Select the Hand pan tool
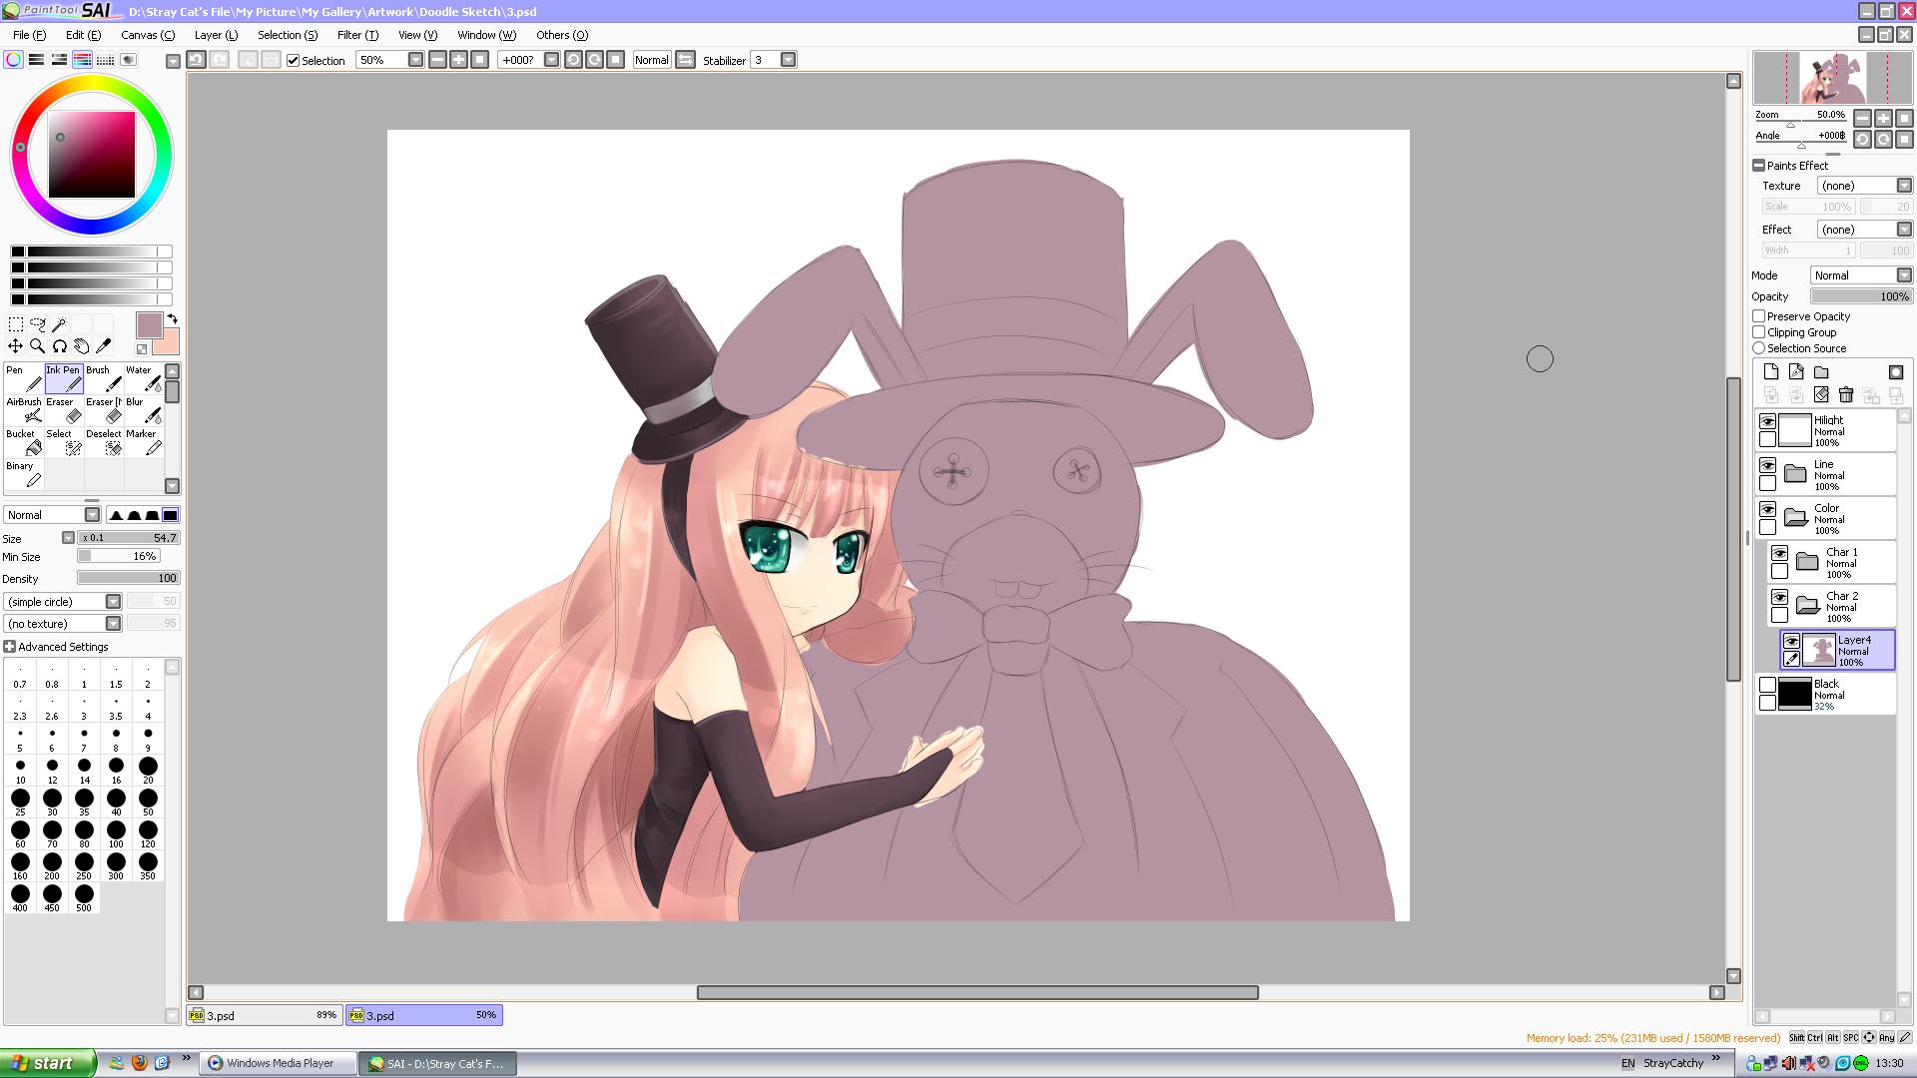 (x=82, y=346)
